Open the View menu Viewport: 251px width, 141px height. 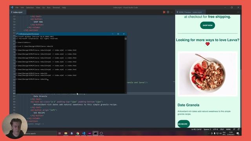coord(38,7)
